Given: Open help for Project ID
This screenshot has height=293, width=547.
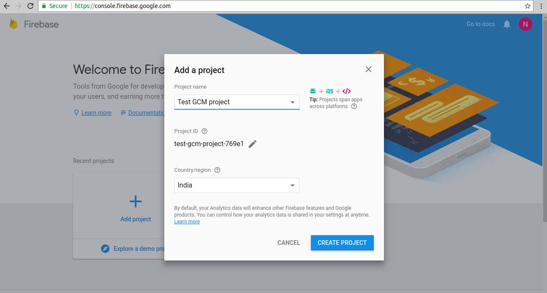Looking at the screenshot, I should click(x=204, y=131).
